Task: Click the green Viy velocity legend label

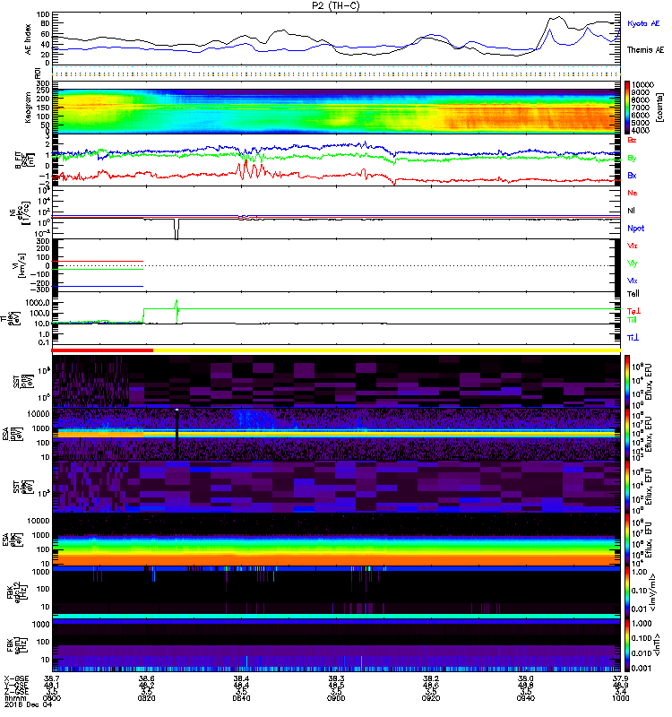Action: 633,263
